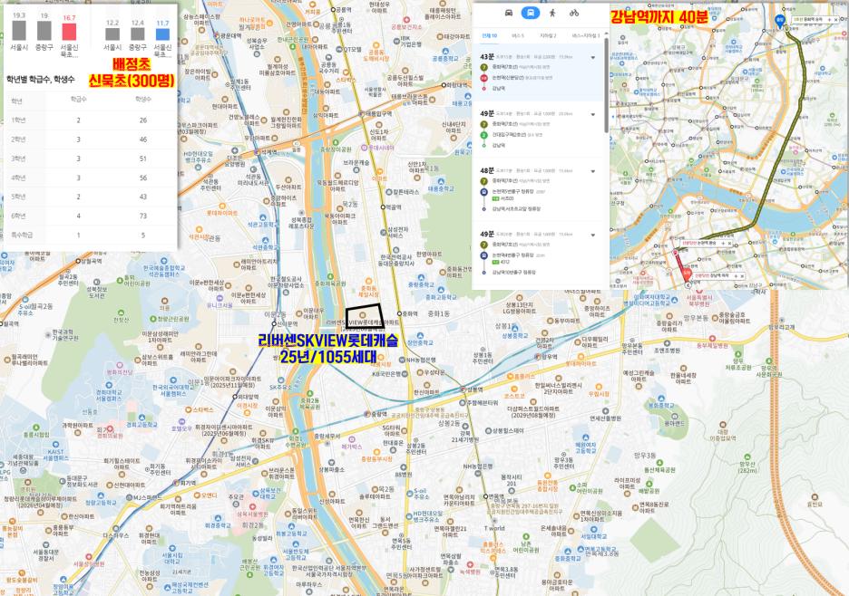
Task: Select the walking mode icon
Action: click(552, 13)
